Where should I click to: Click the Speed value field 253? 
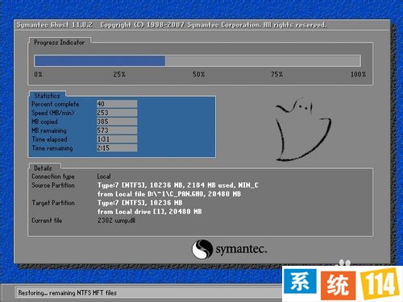point(117,113)
